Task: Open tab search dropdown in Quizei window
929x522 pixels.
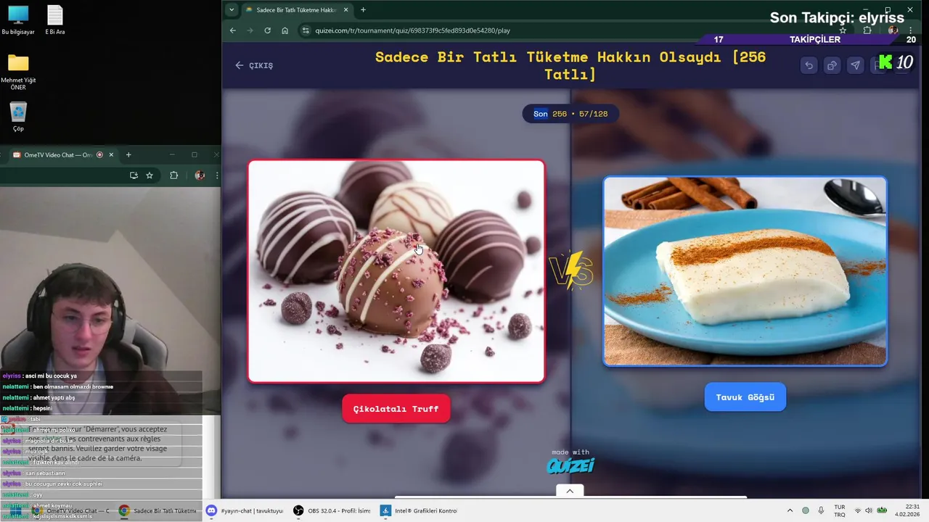Action: click(231, 9)
